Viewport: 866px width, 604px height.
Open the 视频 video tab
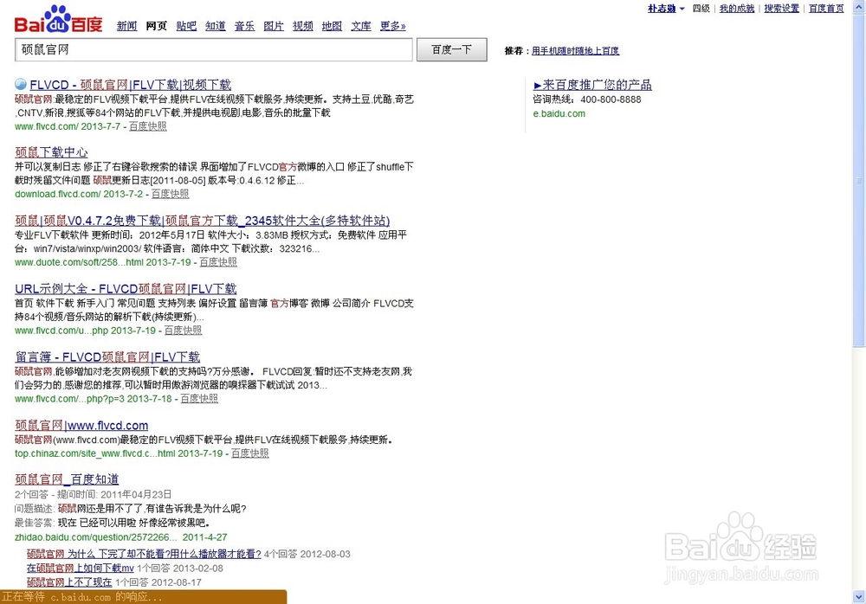[x=302, y=26]
